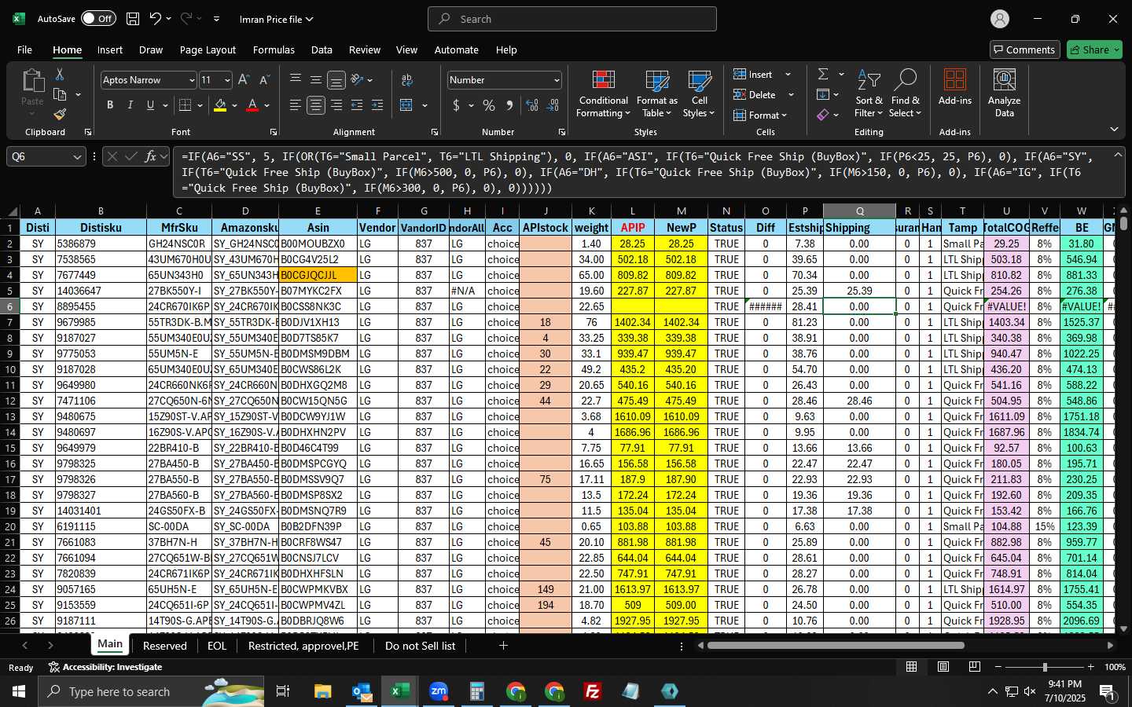Open Cell Styles dropdown
Image resolution: width=1132 pixels, height=707 pixels.
click(x=699, y=93)
